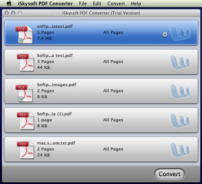Click All Pages range for softp...iatest.pdf
The image size is (202, 184).
tap(113, 32)
